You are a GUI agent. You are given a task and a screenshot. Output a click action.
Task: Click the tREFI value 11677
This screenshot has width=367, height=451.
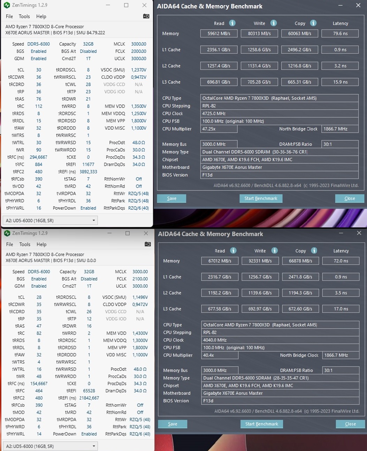pyautogui.click(x=88, y=164)
